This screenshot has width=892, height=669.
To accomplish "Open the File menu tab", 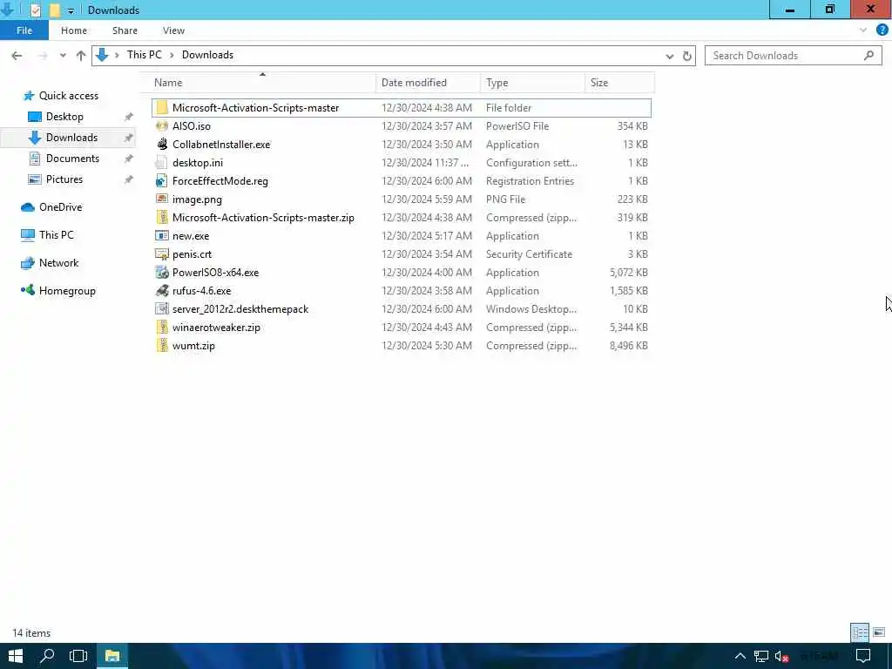I will [x=24, y=30].
